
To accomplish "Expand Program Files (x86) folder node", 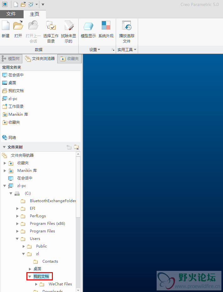I will [17, 224].
